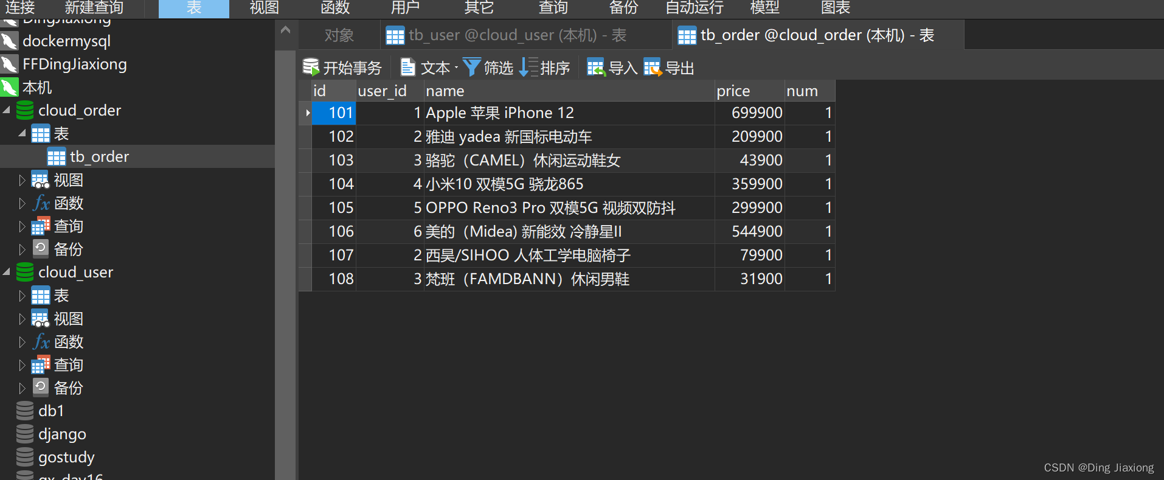Select the id cell 101
The height and width of the screenshot is (480, 1164).
334,113
